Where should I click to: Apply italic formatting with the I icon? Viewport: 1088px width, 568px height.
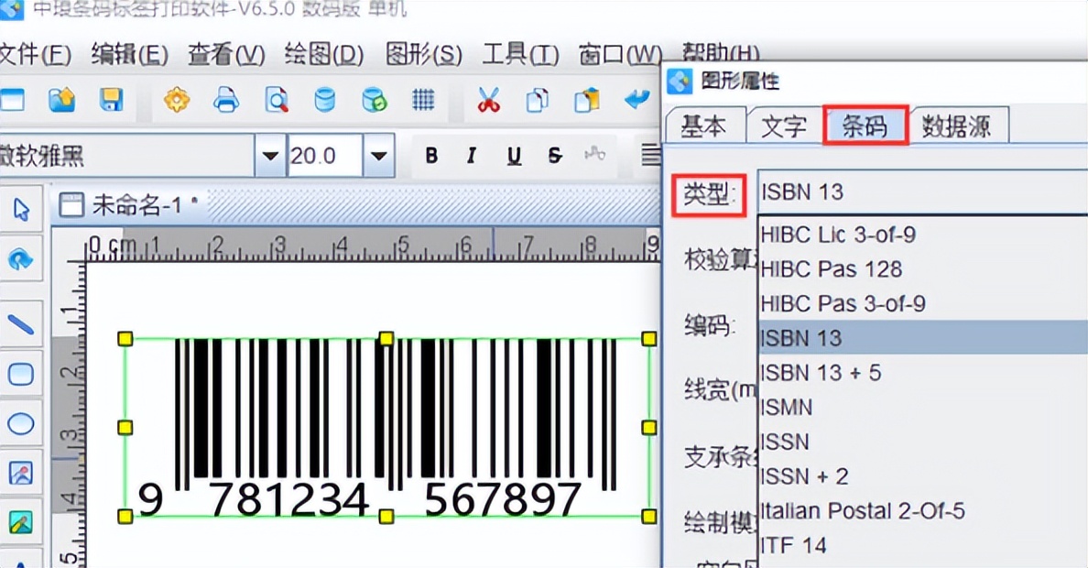tap(472, 156)
